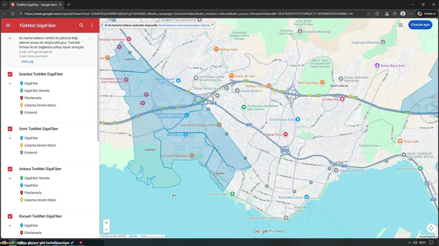Screen dimensions: 439x246
Task: Uncheck the İstanbul TürkNet GigaFiber layer
Action: point(10,74)
